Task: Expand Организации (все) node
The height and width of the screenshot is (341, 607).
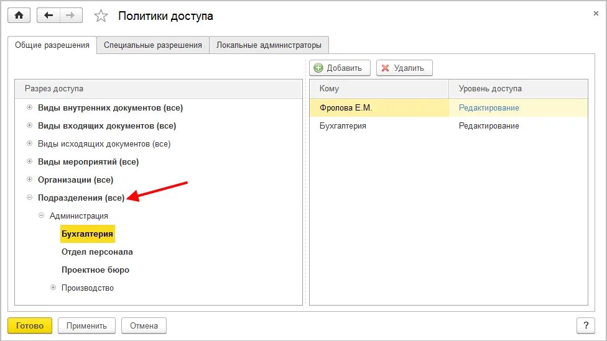Action: click(x=29, y=180)
